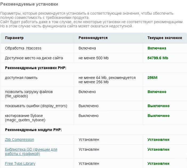Click the display_errors parameter label
187x168 pixels.
(36, 106)
